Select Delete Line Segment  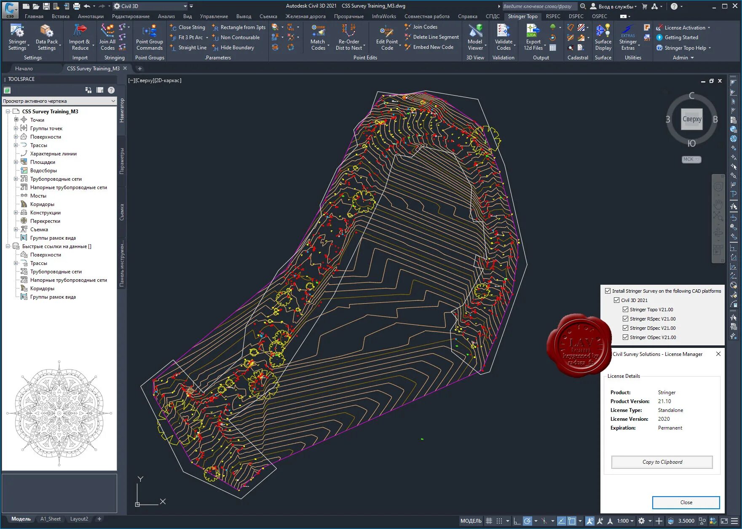(x=431, y=37)
